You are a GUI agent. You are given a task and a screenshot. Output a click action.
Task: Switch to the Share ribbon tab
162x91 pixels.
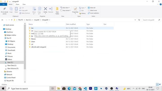[17, 4]
